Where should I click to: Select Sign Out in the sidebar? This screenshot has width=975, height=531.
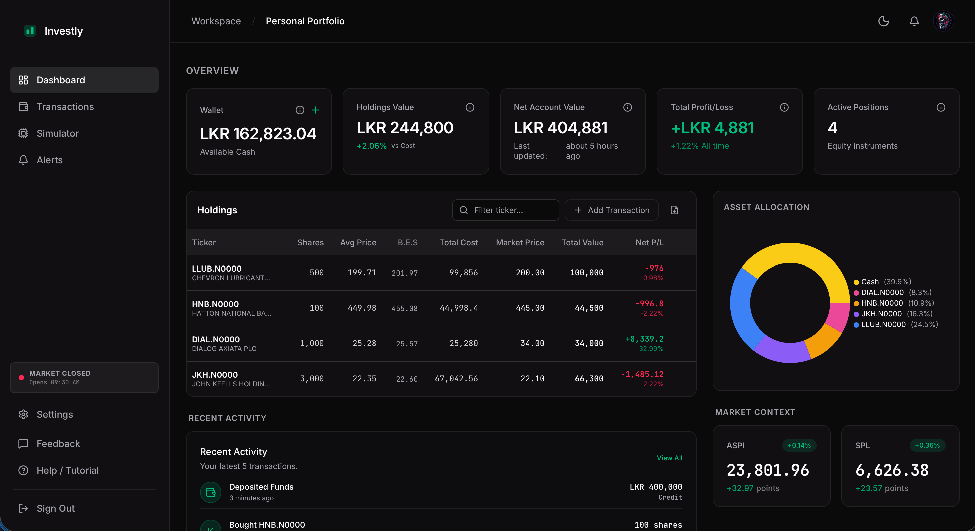pos(55,508)
